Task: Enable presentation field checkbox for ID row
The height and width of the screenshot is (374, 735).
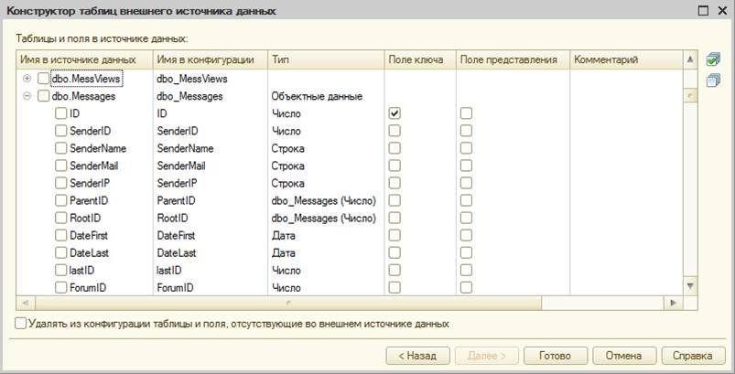Action: (466, 113)
